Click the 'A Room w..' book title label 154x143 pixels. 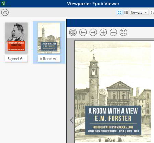point(49,59)
